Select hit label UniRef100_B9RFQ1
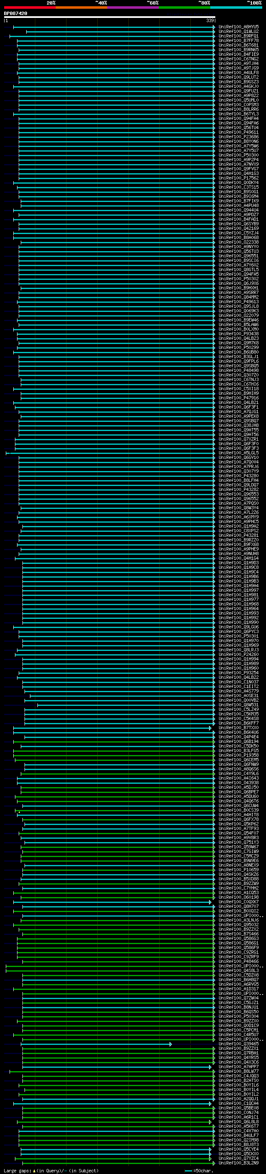This screenshot has height=1174, width=266. (239, 36)
